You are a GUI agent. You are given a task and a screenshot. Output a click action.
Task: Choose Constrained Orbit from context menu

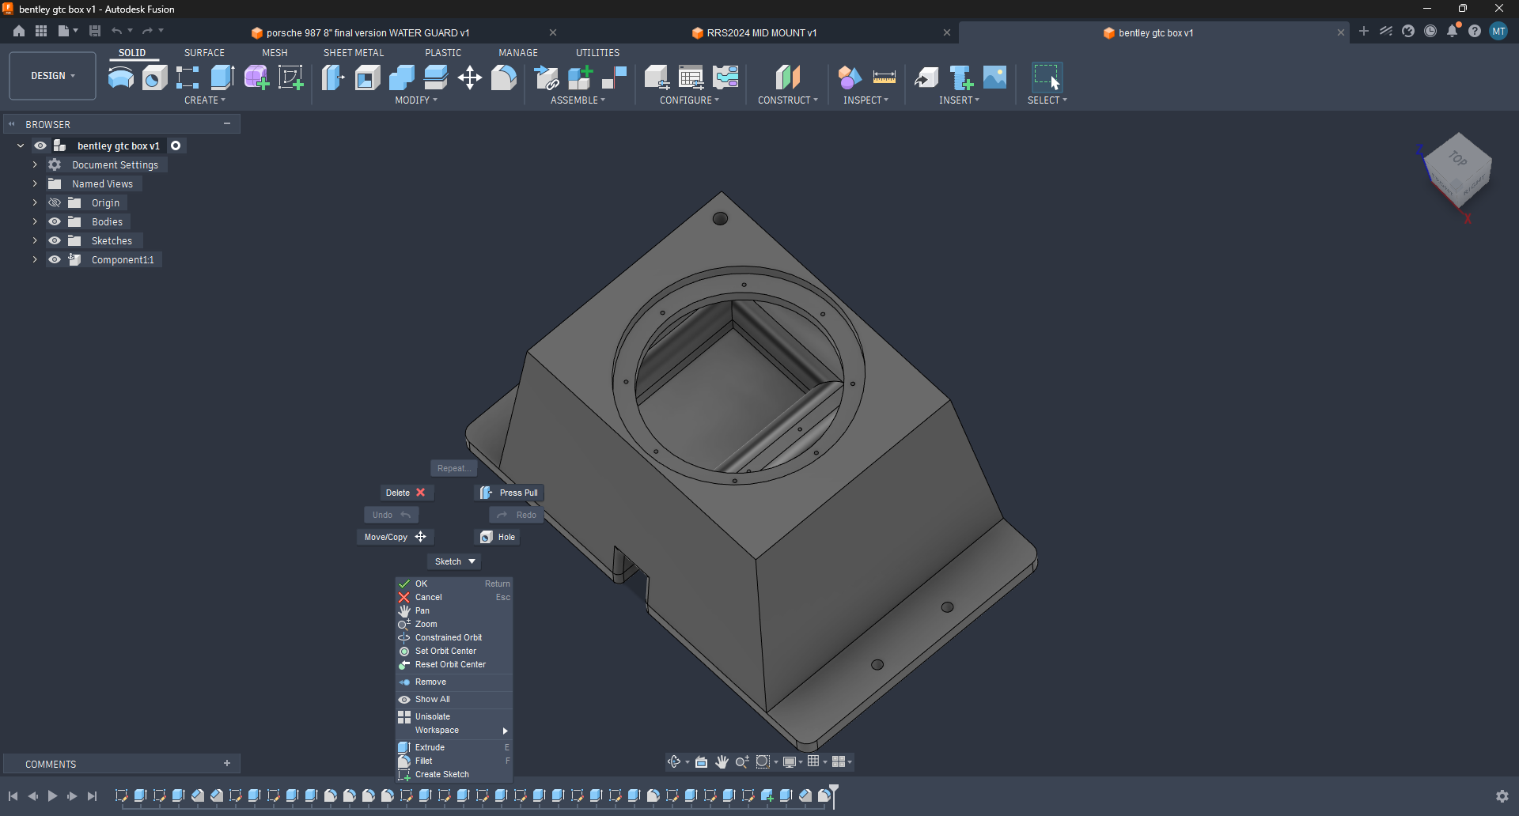[454, 637]
